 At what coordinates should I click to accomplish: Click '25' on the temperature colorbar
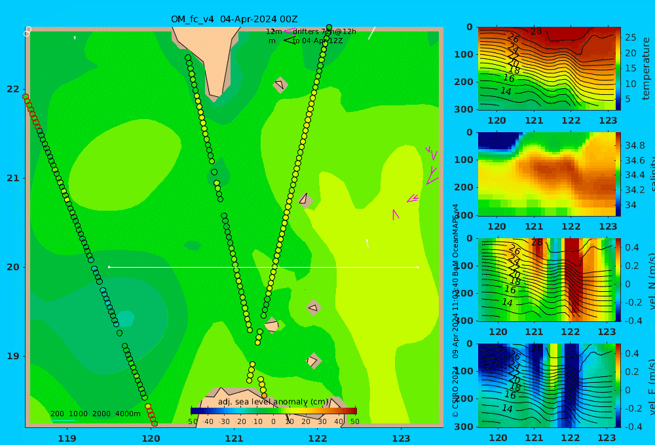(x=631, y=37)
